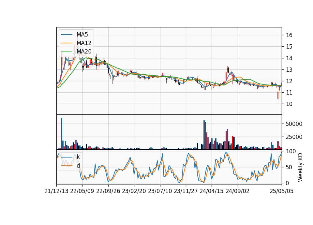313x225 pixels.
Task: Click the 25/05/05 date label
Action: [x=282, y=191]
